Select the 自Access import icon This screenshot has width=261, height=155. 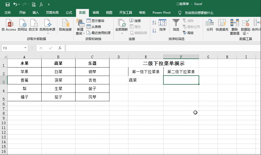click(9, 25)
